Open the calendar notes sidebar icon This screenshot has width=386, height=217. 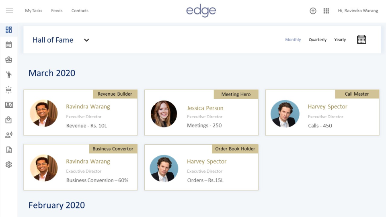(x=8, y=45)
